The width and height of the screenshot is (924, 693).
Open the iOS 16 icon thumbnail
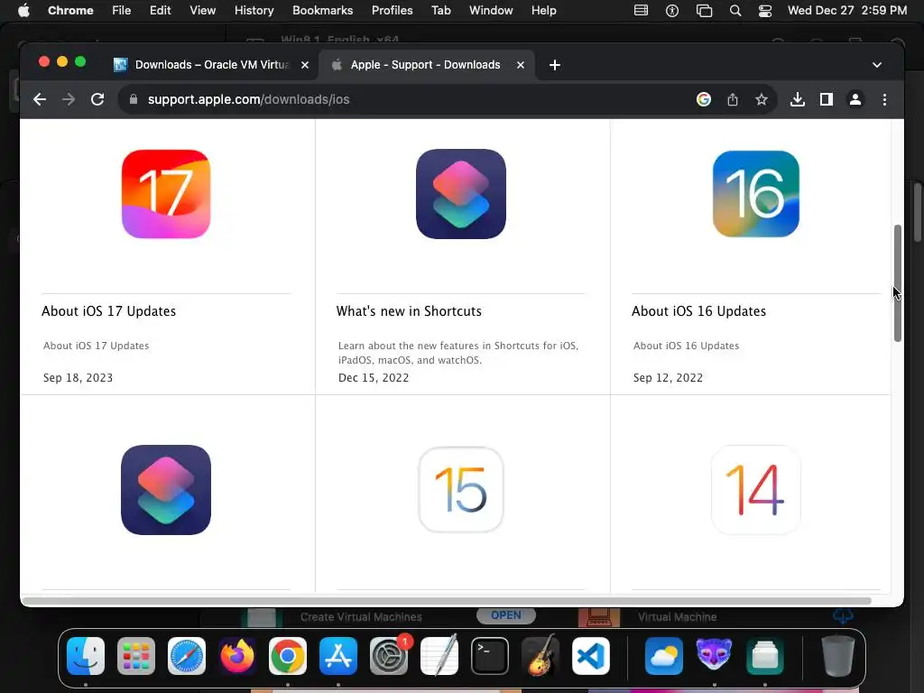756,194
